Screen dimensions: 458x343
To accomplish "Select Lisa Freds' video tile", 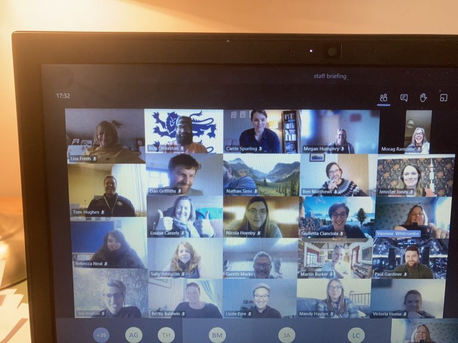I will coord(105,136).
